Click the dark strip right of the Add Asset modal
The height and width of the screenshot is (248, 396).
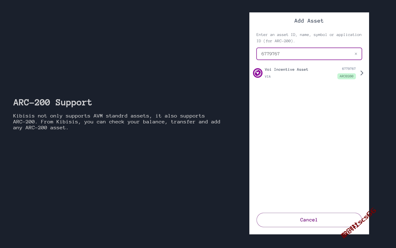point(382,124)
